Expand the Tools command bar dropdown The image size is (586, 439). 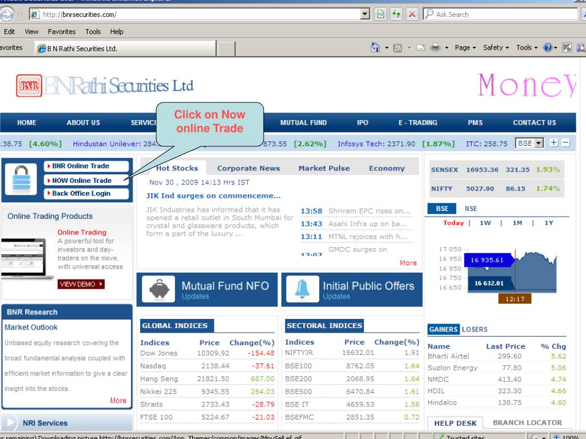click(526, 47)
